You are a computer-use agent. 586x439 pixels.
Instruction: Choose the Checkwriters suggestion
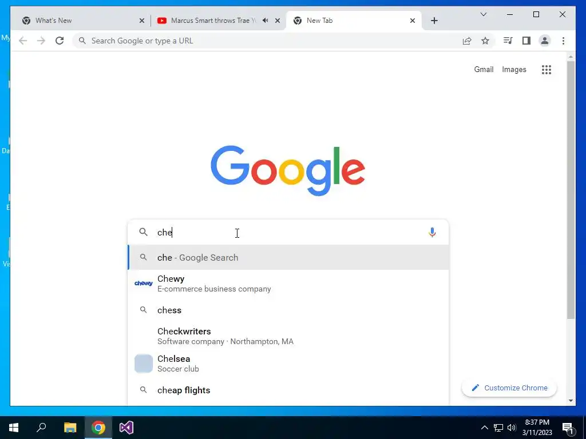[x=288, y=336]
